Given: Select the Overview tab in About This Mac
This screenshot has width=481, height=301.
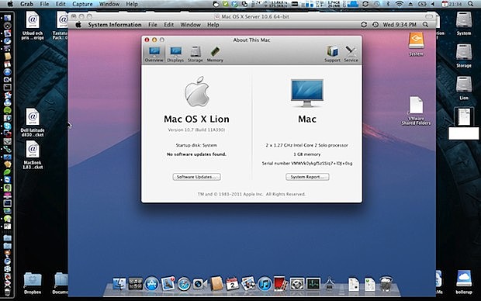Looking at the screenshot, I should (154, 54).
